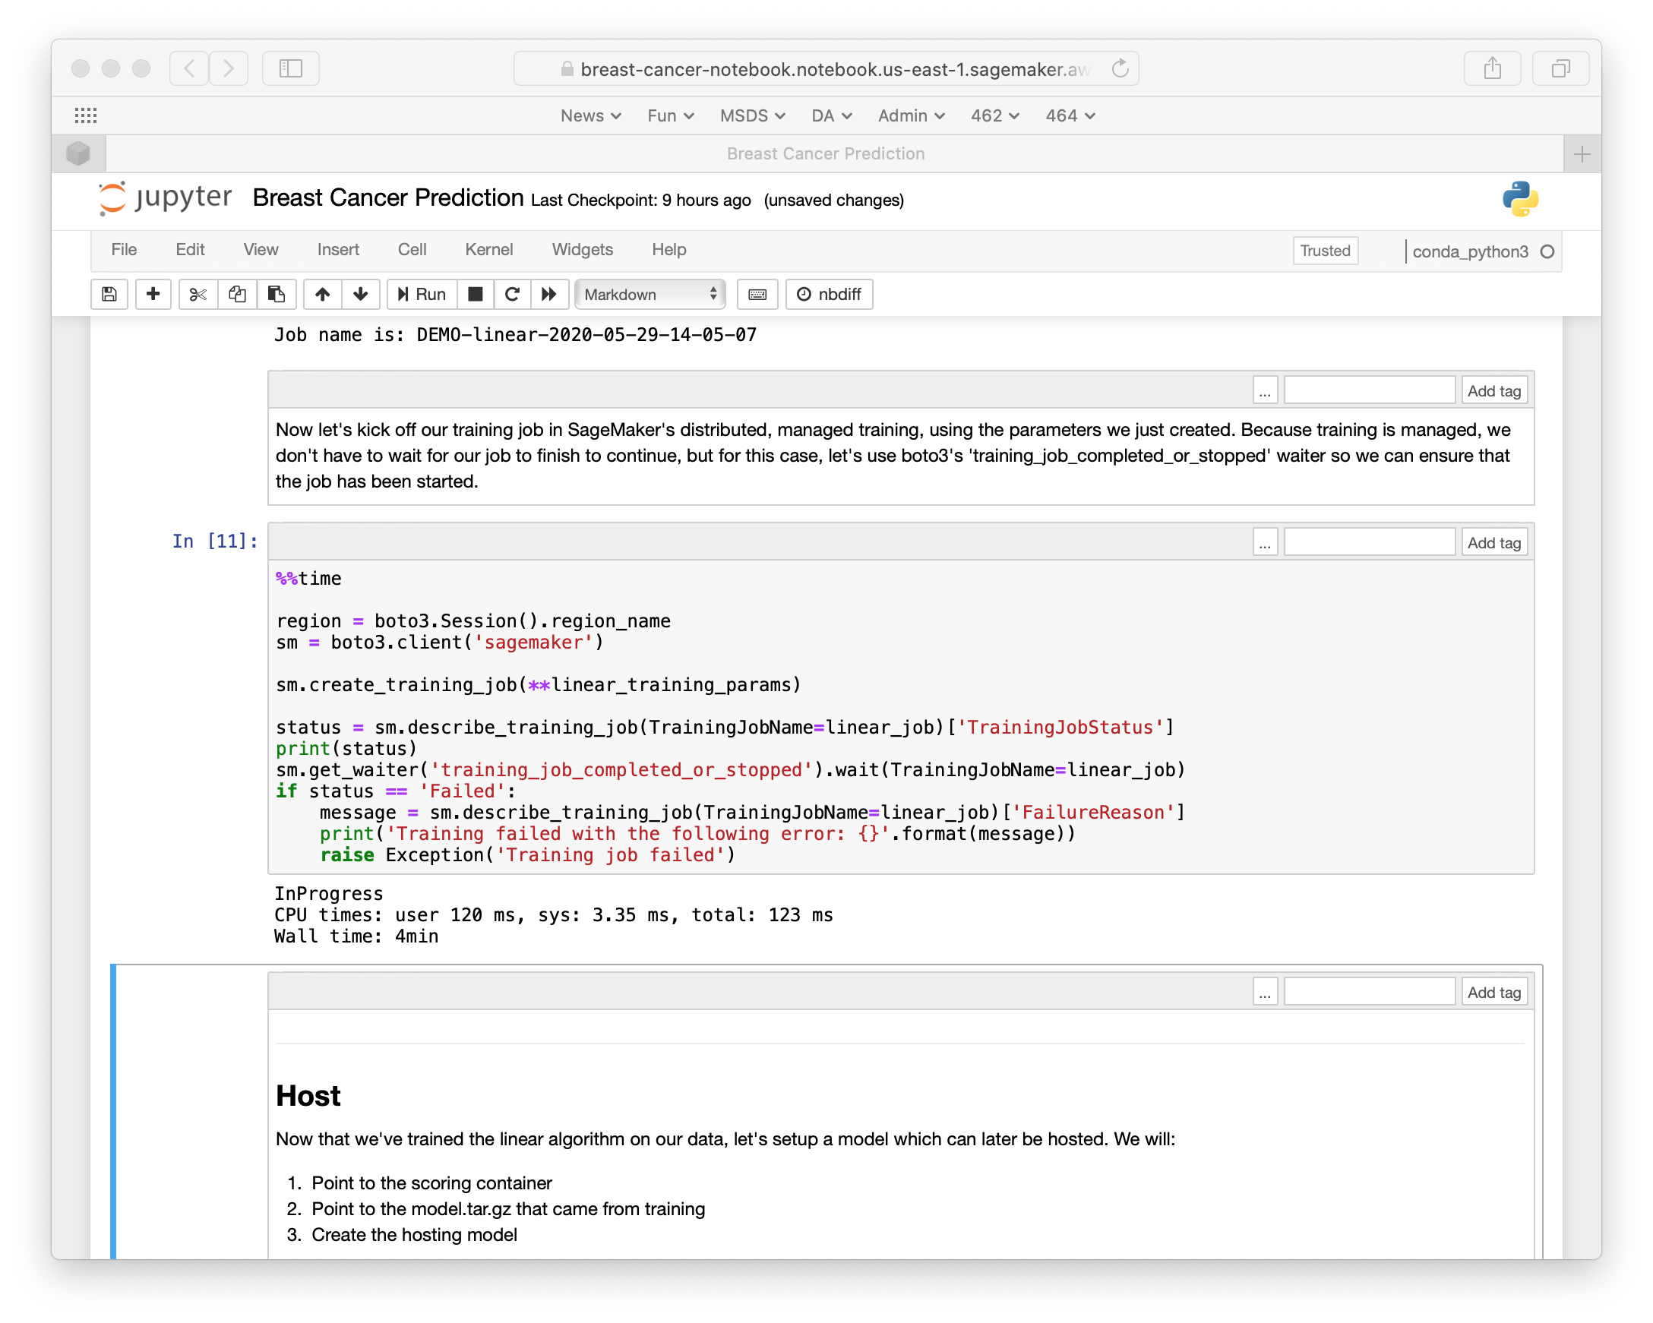Open the cell type Markdown dropdown

(x=650, y=295)
